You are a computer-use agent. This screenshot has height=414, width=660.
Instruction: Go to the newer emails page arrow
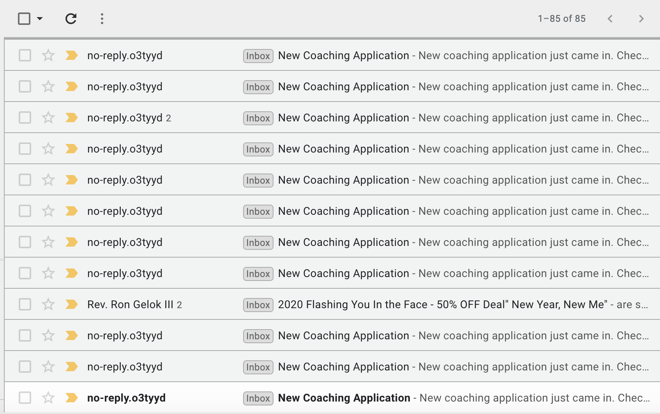click(610, 19)
